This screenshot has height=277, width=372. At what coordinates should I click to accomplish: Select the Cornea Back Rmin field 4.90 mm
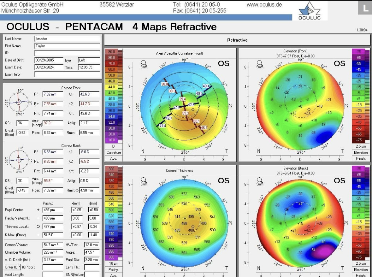[x=89, y=190]
